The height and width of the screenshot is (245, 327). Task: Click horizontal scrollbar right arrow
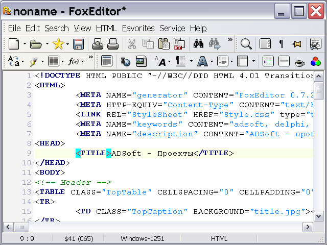click(x=308, y=227)
